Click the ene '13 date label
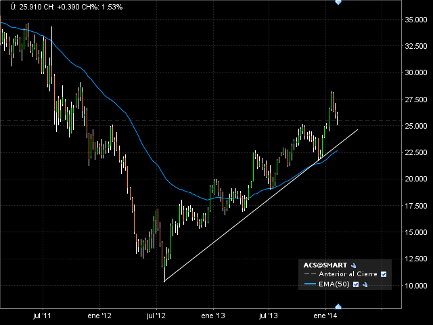The image size is (433, 325). tap(213, 316)
